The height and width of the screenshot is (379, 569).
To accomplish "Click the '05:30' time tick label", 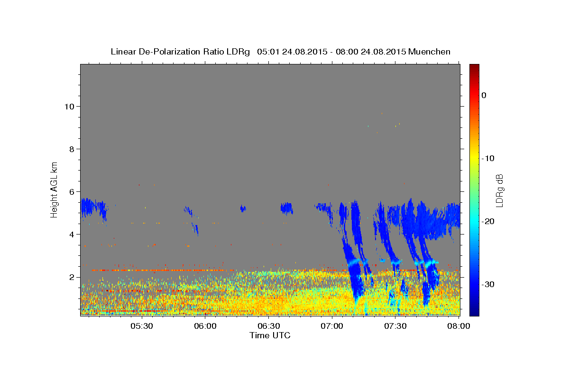I will point(142,326).
